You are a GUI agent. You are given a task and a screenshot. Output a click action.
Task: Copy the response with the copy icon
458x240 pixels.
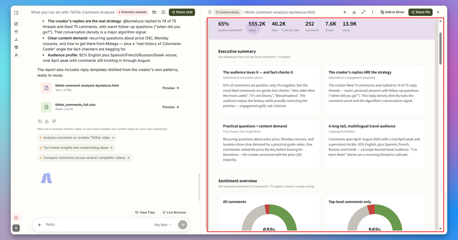click(x=40, y=121)
